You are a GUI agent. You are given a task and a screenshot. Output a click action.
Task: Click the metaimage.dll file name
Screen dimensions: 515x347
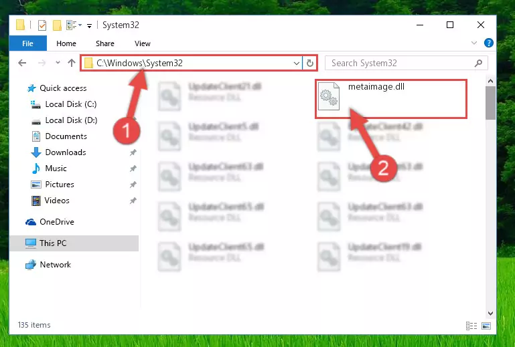pyautogui.click(x=376, y=87)
